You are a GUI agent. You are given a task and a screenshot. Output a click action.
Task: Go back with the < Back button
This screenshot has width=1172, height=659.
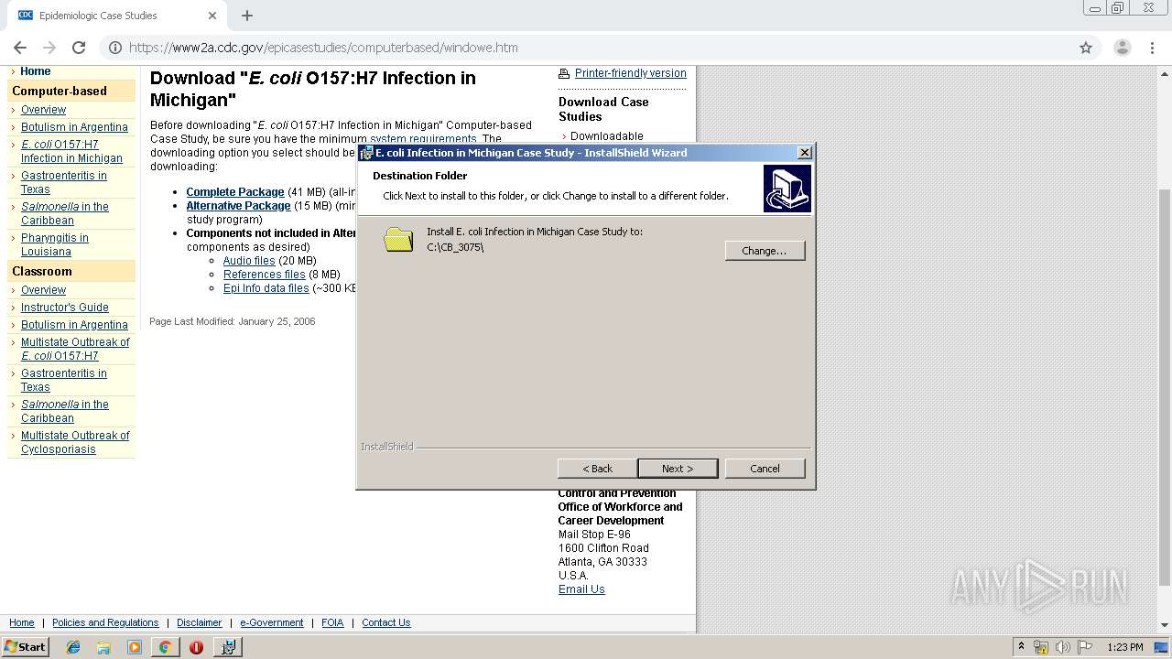point(597,469)
